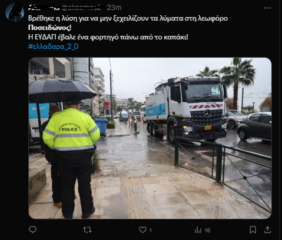Share the tweet via upload arrow icon
Screen dimensions: 282x240
[267, 229]
